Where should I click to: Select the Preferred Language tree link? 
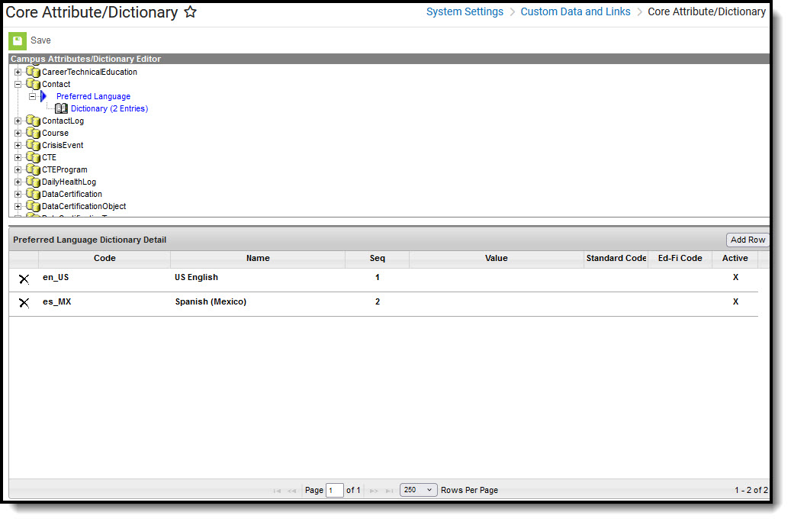[x=93, y=96]
